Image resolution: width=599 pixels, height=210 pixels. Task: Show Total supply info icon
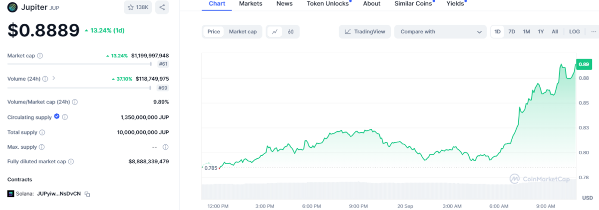click(x=42, y=132)
